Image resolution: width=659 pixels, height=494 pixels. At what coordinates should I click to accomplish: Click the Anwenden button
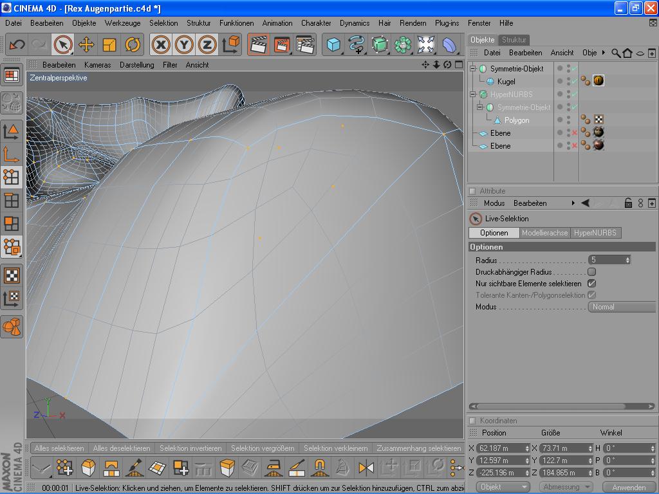pos(629,487)
